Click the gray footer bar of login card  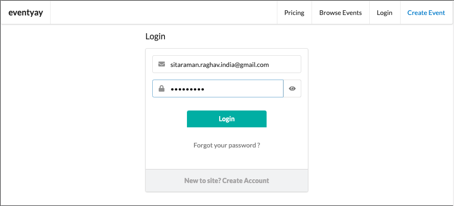pos(227,181)
